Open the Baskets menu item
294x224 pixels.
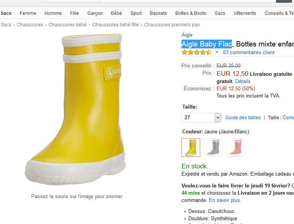pos(158,13)
